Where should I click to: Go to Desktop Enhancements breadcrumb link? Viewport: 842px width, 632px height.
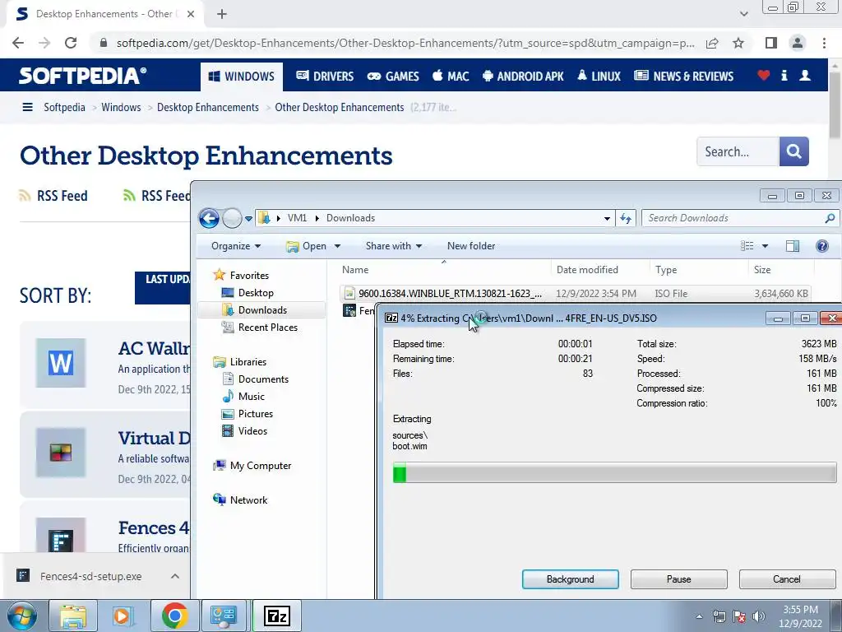tap(208, 108)
